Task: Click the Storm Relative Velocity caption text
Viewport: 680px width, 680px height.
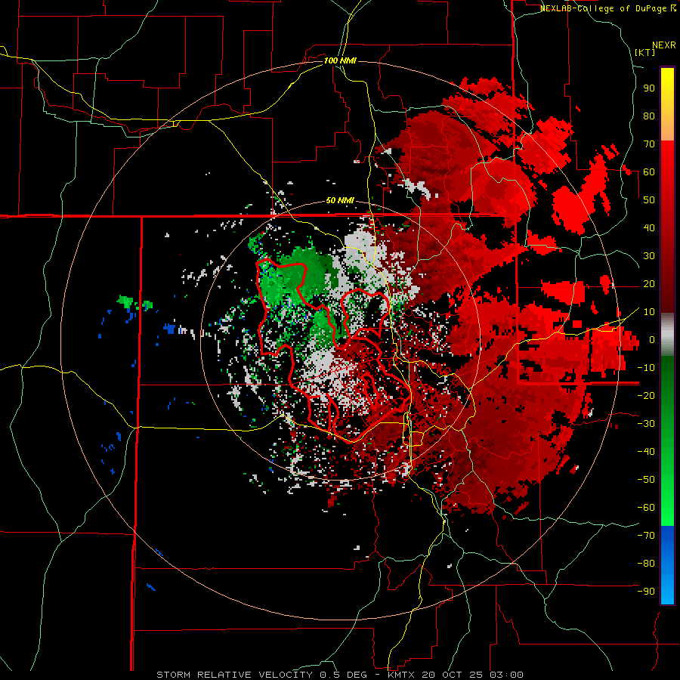Action: click(340, 675)
